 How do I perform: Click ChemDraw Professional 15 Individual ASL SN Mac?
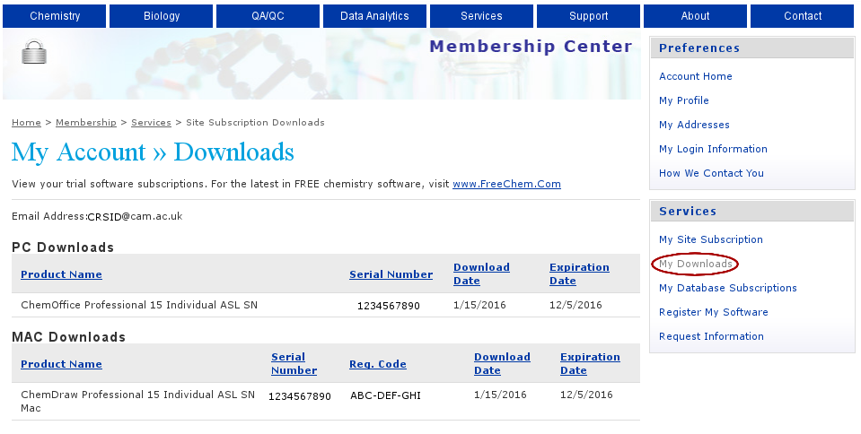138,401
